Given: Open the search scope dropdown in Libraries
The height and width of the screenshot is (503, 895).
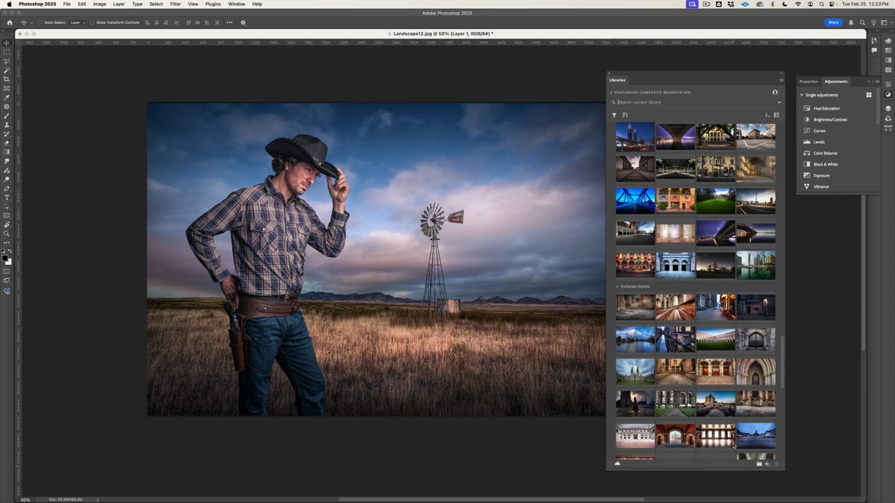Looking at the screenshot, I should 779,102.
